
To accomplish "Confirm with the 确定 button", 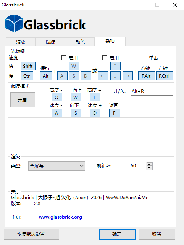I will [x=117, y=234].
